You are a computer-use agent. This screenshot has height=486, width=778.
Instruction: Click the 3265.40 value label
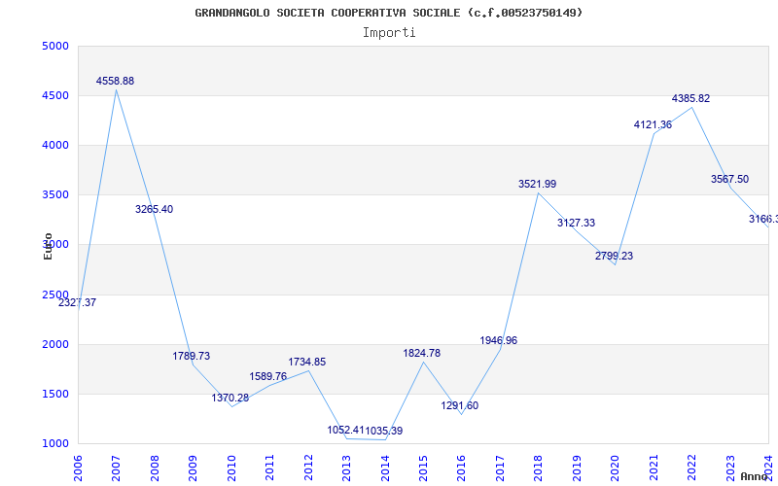155,209
